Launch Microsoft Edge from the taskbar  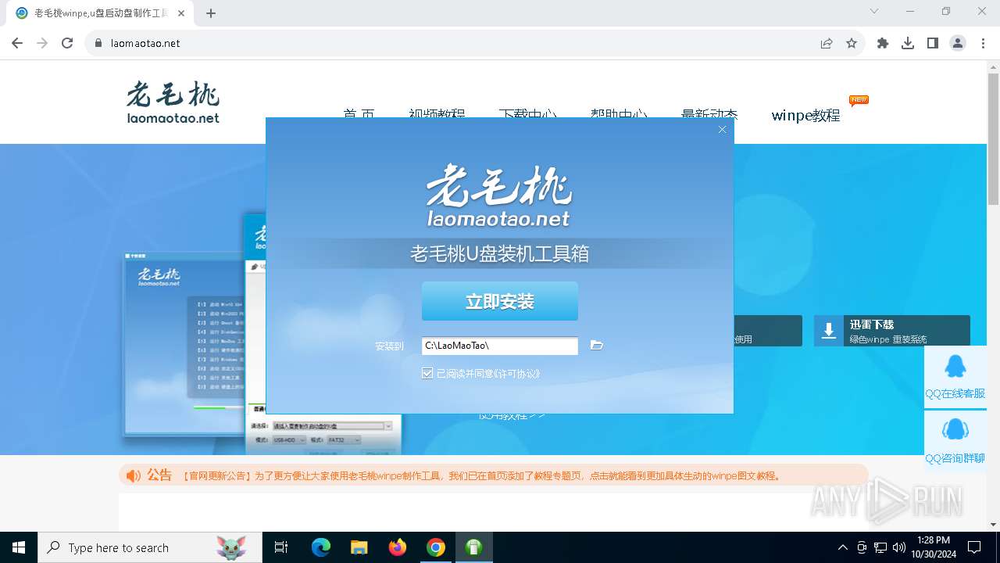pos(321,547)
